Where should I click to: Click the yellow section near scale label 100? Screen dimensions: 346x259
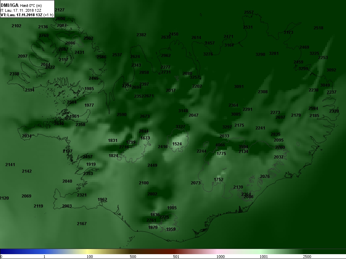pyautogui.click(x=88, y=251)
